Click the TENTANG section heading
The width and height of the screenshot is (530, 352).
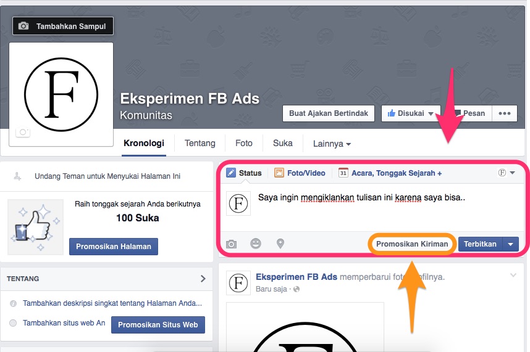23,279
